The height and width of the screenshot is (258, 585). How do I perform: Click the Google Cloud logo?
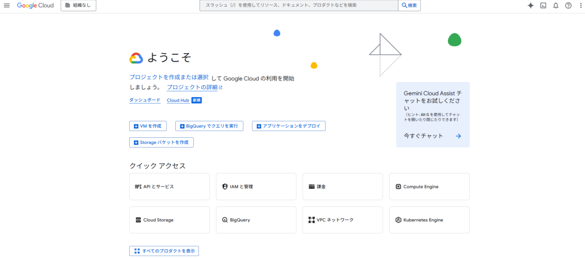click(x=35, y=6)
